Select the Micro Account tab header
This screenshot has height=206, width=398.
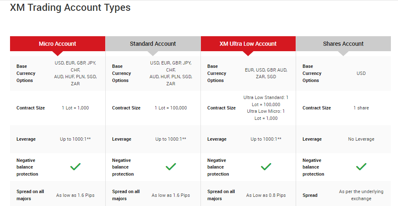(58, 44)
